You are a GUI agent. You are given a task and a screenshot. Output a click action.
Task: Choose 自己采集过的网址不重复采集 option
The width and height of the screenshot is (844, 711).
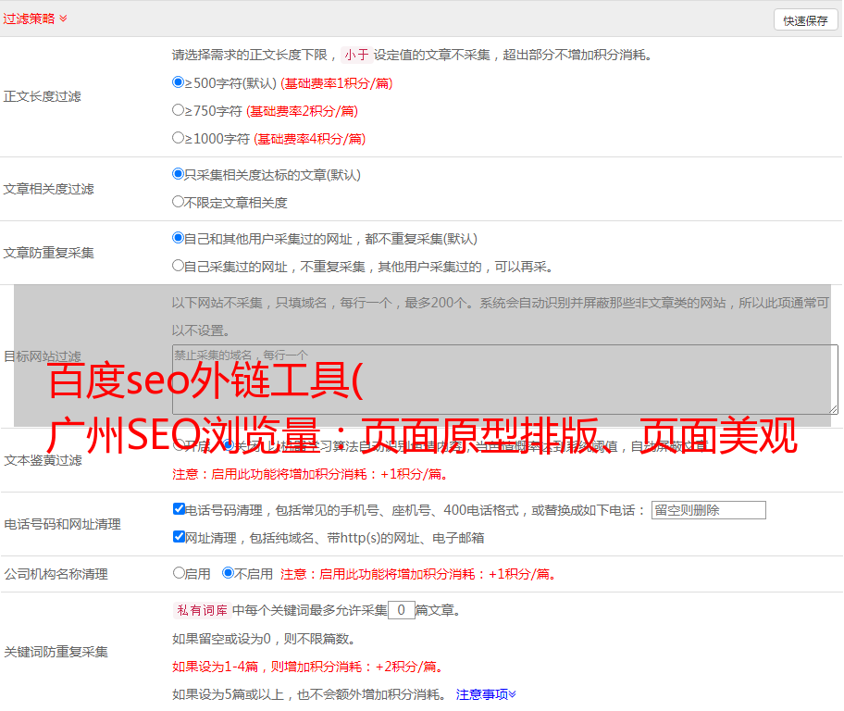coord(179,266)
